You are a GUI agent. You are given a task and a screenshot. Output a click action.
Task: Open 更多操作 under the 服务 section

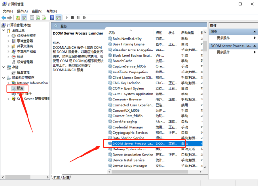coord(223,38)
